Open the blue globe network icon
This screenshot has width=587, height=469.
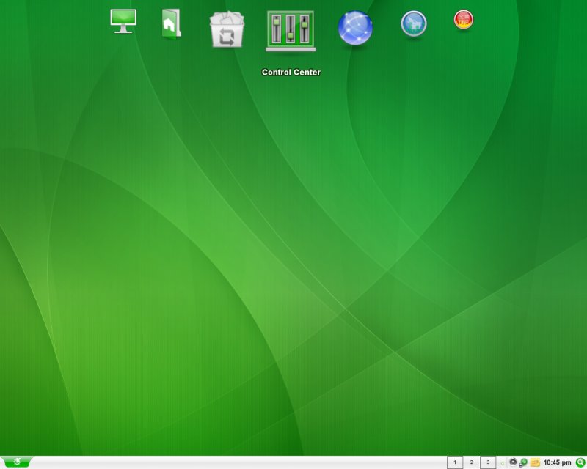[x=355, y=27]
